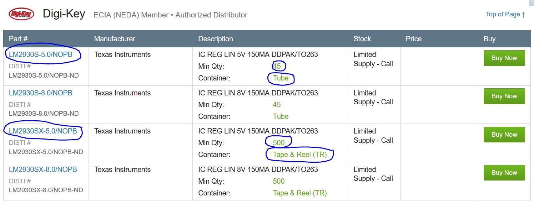Image resolution: width=534 pixels, height=204 pixels.
Task: Click the Top of Page link
Action: click(x=505, y=14)
